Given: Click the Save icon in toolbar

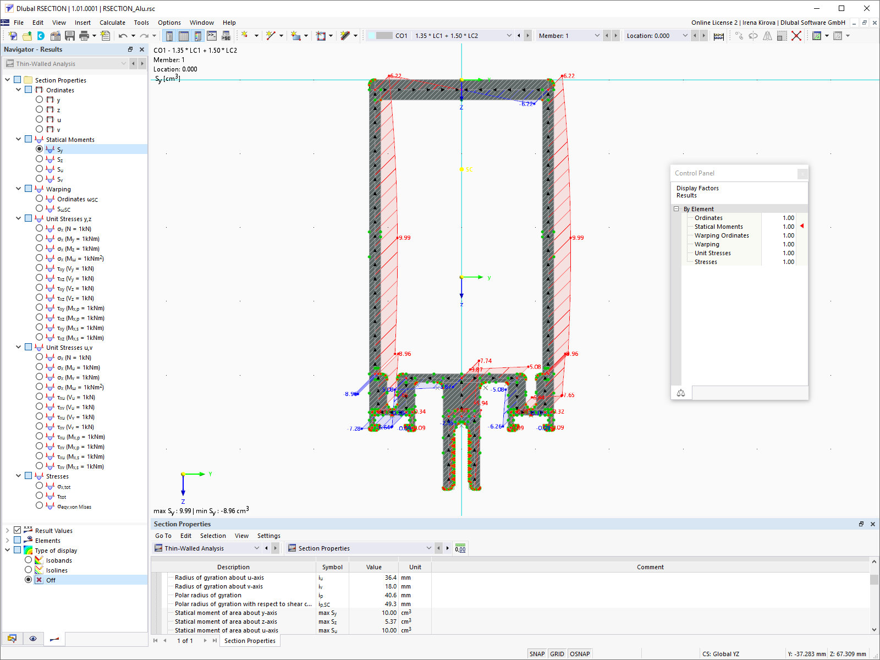Looking at the screenshot, I should coord(70,36).
